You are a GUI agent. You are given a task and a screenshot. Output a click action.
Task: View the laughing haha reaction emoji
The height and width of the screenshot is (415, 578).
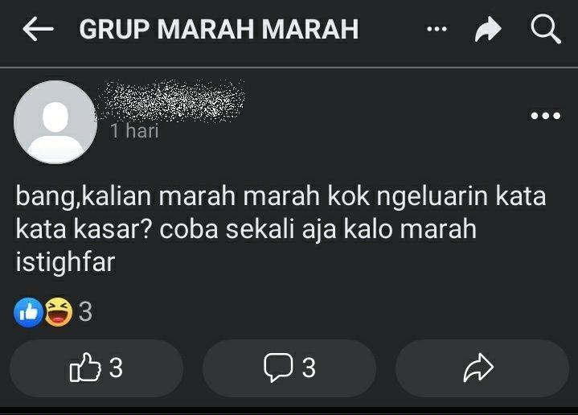(59, 312)
